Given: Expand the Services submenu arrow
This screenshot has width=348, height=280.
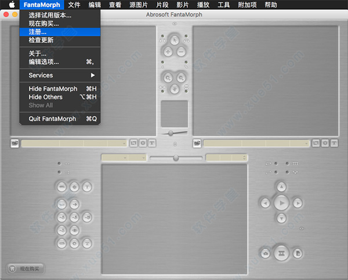Looking at the screenshot, I should point(93,75).
